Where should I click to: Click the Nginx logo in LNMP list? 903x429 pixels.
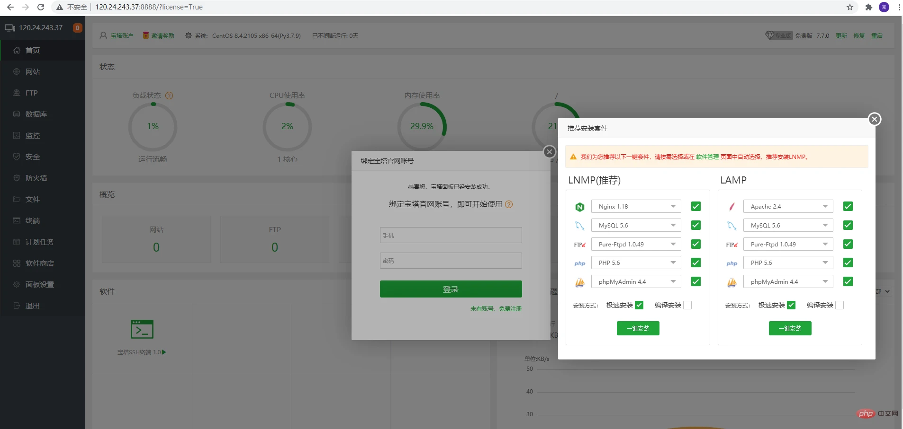coord(580,207)
